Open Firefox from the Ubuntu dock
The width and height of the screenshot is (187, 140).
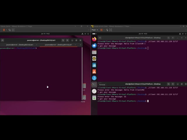pyautogui.click(x=94, y=39)
